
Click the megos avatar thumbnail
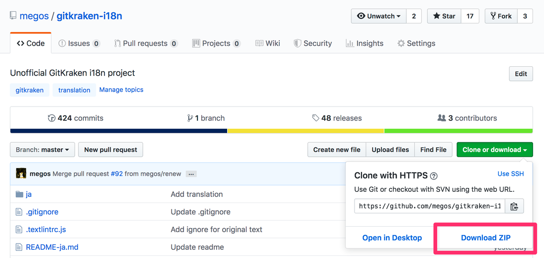pyautogui.click(x=21, y=173)
